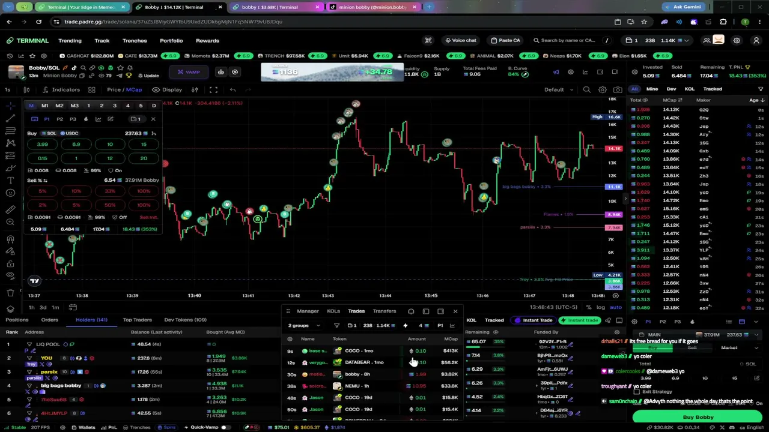This screenshot has width=769, height=432.
Task: Open the Portfolio page
Action: pos(171,41)
